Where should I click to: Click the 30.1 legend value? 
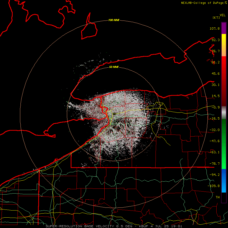click(216, 85)
